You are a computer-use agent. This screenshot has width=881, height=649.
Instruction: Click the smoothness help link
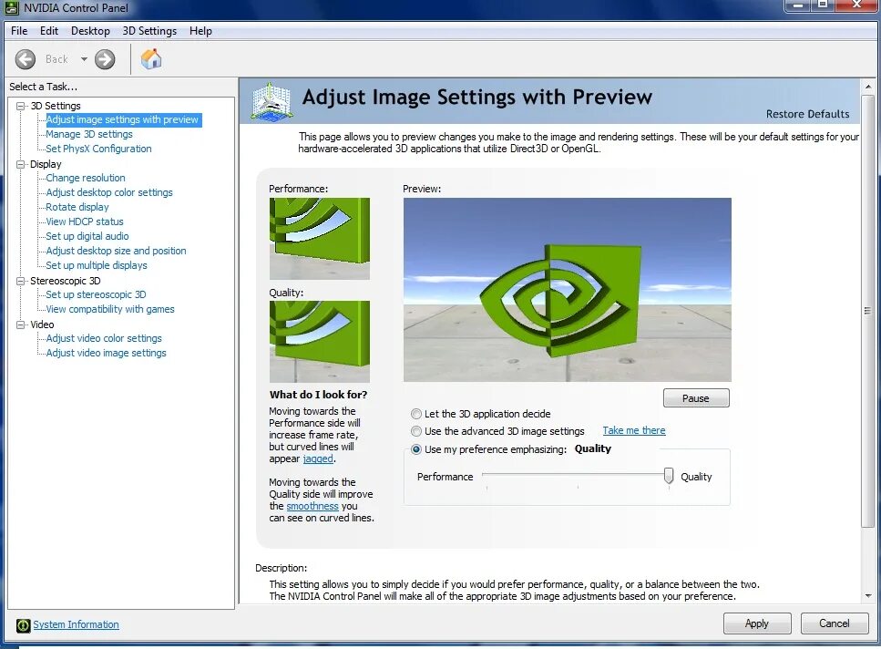[x=312, y=506]
